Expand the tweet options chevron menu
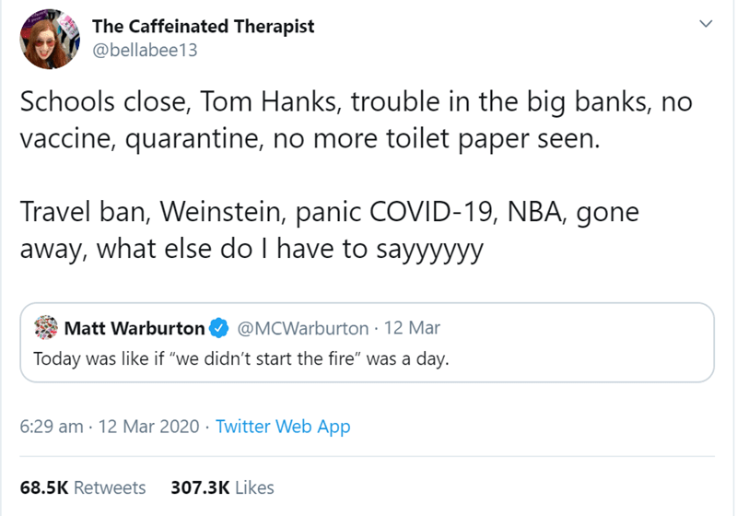The height and width of the screenshot is (516, 737). pyautogui.click(x=706, y=27)
